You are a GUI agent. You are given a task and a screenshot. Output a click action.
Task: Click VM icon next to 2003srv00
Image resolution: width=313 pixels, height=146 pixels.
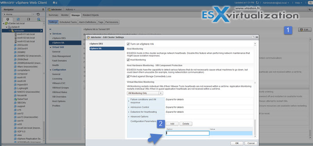(x=15, y=45)
